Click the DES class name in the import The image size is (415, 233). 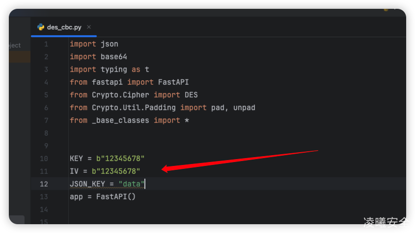tap(191, 95)
